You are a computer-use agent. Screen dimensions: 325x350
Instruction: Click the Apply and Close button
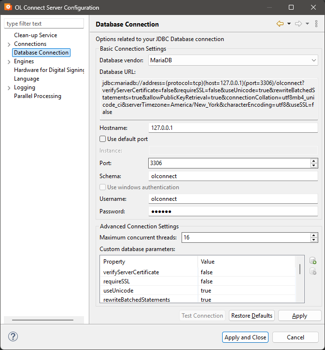(x=245, y=337)
